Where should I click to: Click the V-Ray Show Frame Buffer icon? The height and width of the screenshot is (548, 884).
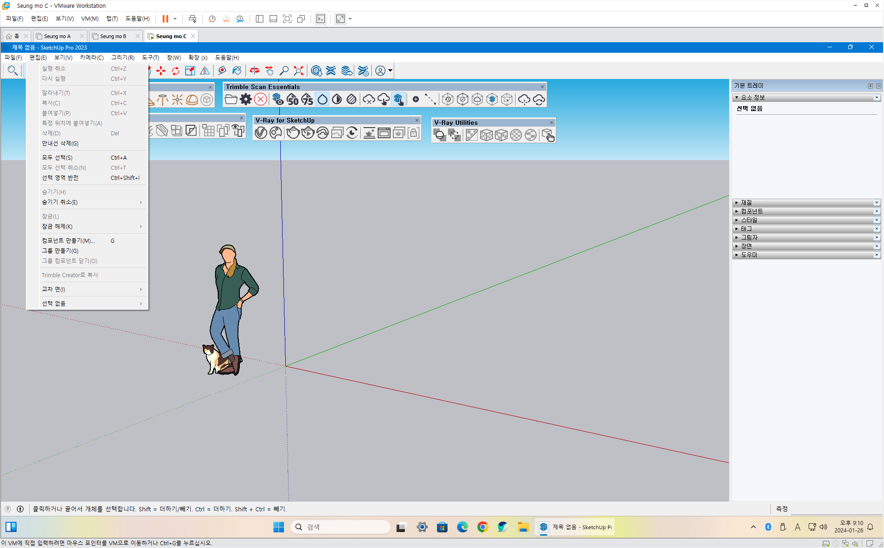384,133
